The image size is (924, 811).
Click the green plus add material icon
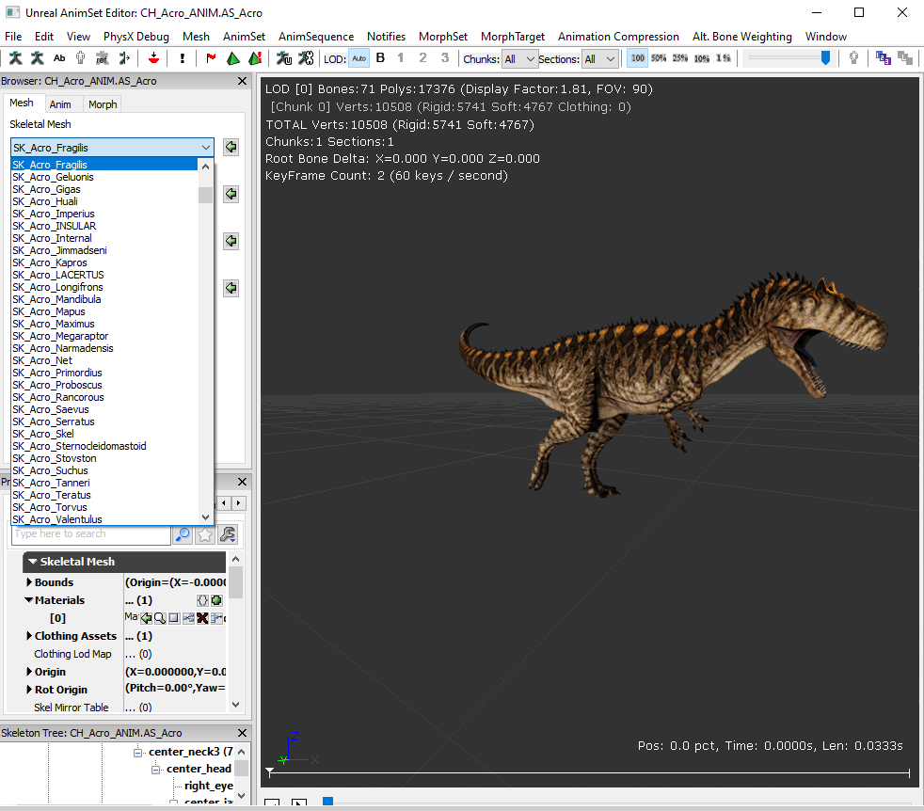[x=216, y=600]
